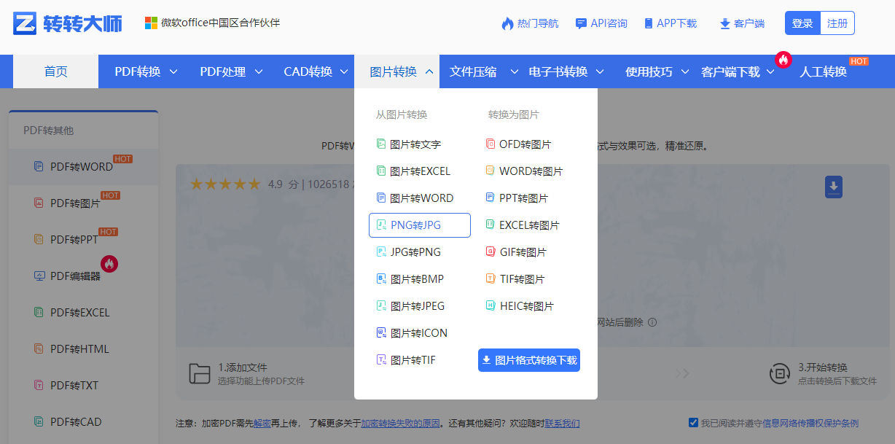Open the 人工转换 menu item

823,71
